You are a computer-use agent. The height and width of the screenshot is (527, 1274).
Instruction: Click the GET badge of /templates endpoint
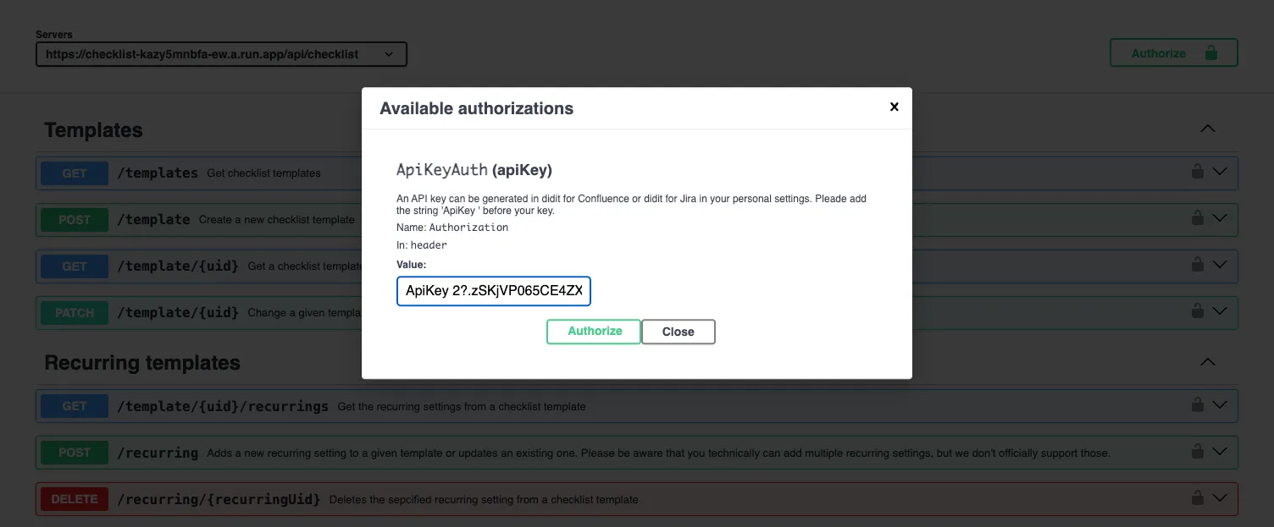(75, 173)
